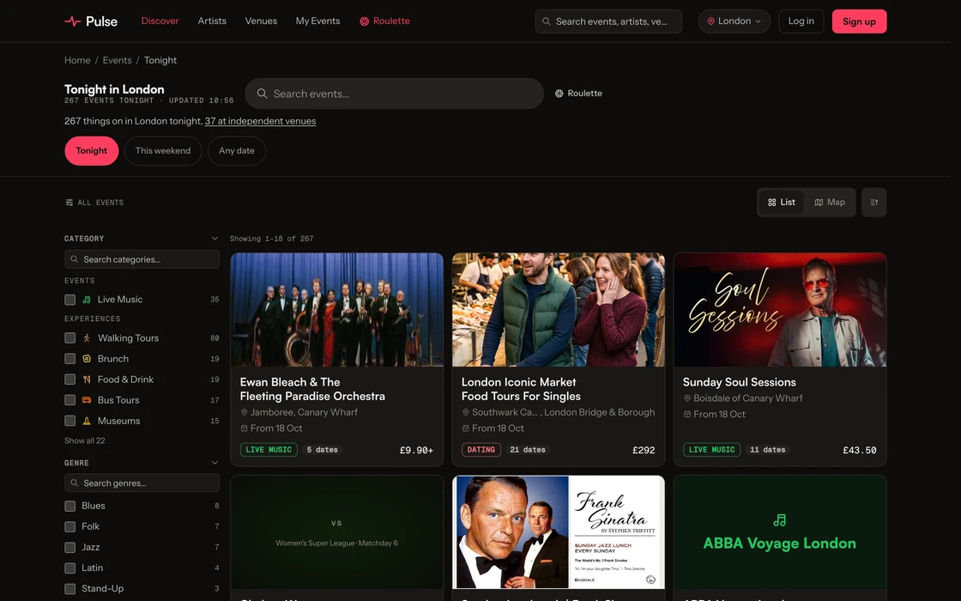Click the map icon in the Map view button
The height and width of the screenshot is (601, 961).
(x=819, y=203)
